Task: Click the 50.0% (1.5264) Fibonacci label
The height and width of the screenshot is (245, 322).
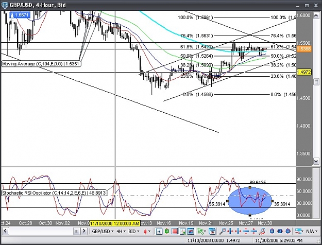Action: 196,56
